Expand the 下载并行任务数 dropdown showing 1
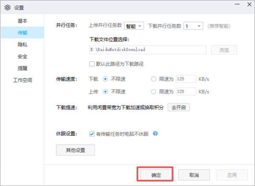The image size is (255, 186). [193, 26]
